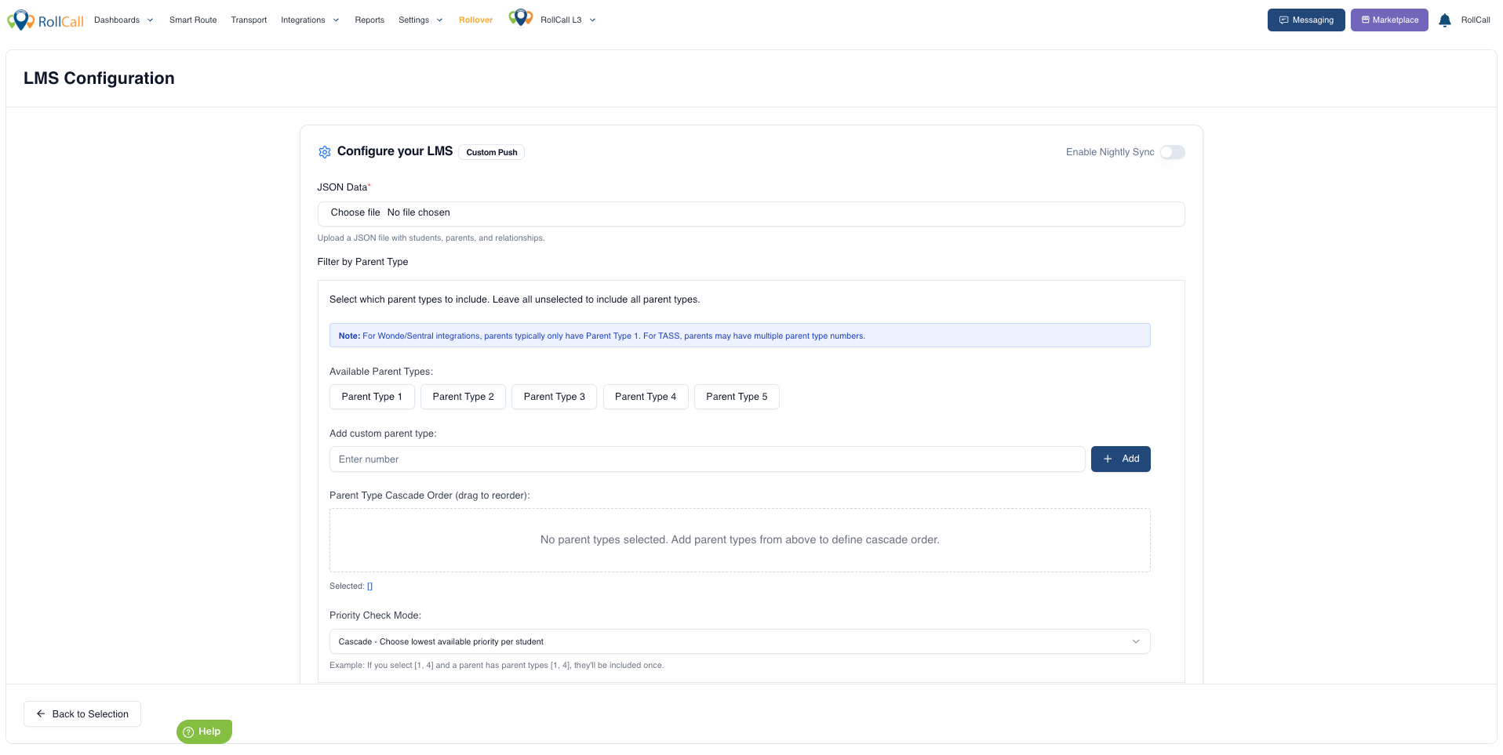
Task: Open the RollCall L3 school selector
Action: (x=568, y=20)
